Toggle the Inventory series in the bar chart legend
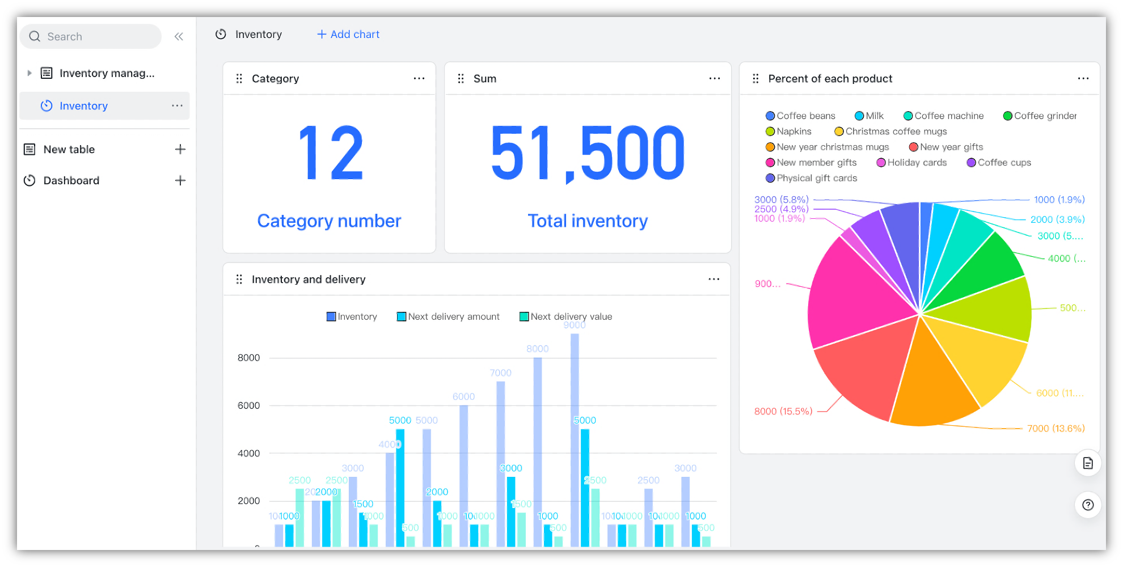This screenshot has width=1123, height=567. point(352,316)
